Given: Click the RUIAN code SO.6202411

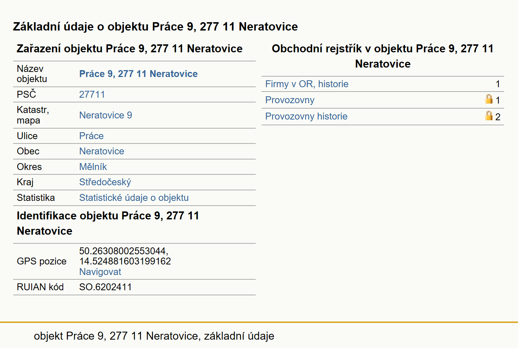Looking at the screenshot, I should click(x=105, y=287).
